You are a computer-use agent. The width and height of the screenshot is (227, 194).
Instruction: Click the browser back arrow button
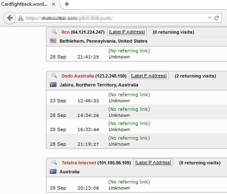click(x=10, y=18)
